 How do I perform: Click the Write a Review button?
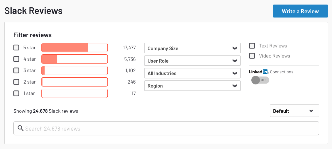click(300, 11)
